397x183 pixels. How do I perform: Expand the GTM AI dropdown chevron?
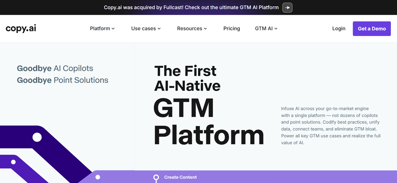pyautogui.click(x=276, y=29)
